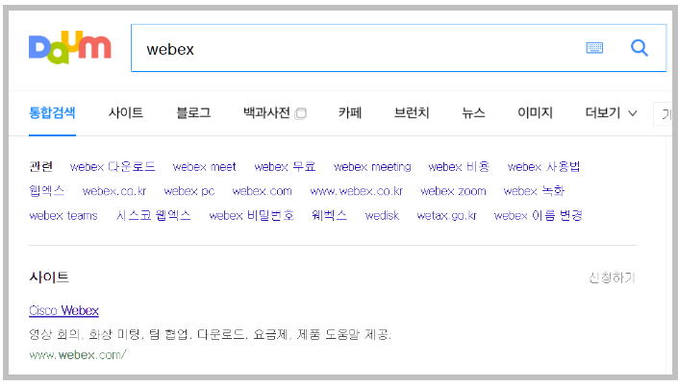Click the related search webex 다운로드

pos(113,167)
